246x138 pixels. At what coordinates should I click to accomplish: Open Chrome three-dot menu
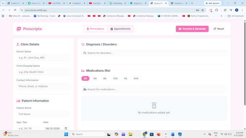pyautogui.click(x=242, y=10)
